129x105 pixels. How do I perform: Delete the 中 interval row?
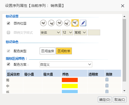coord(107,85)
